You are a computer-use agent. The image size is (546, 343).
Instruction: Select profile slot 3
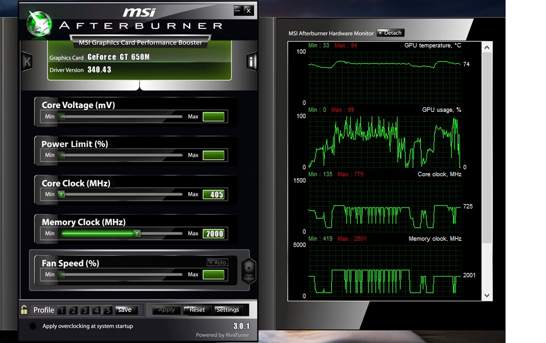pos(85,310)
